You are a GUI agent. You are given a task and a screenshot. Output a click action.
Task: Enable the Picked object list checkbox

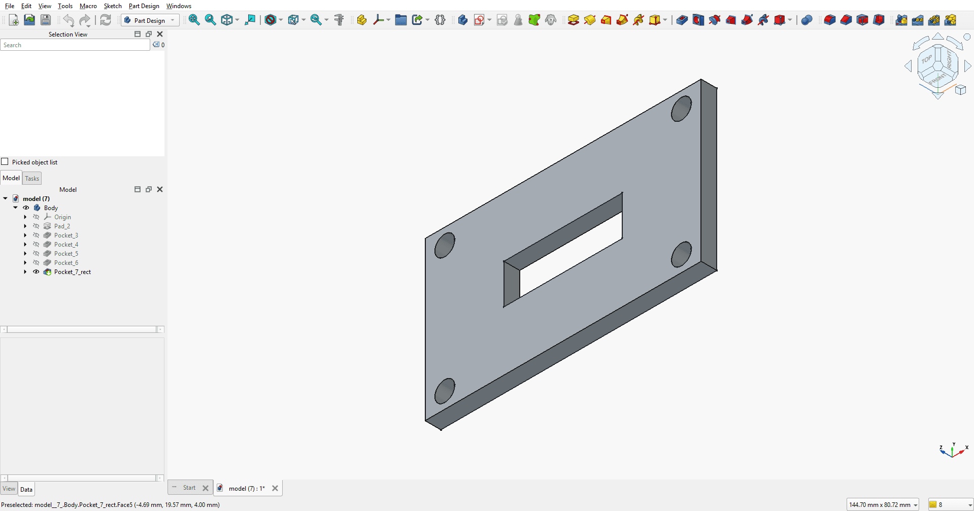tap(5, 162)
